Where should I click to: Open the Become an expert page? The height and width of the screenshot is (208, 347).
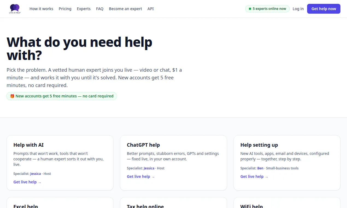[x=125, y=9]
